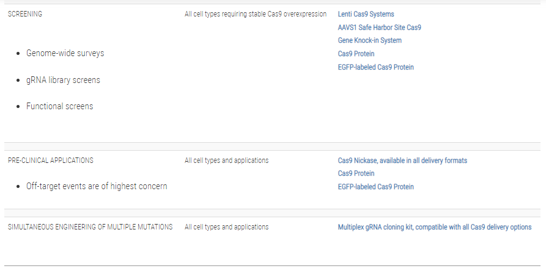The height and width of the screenshot is (274, 546).
Task: Click the PRE-CLINICAL APPLICATIONS heading
Action: (51, 160)
